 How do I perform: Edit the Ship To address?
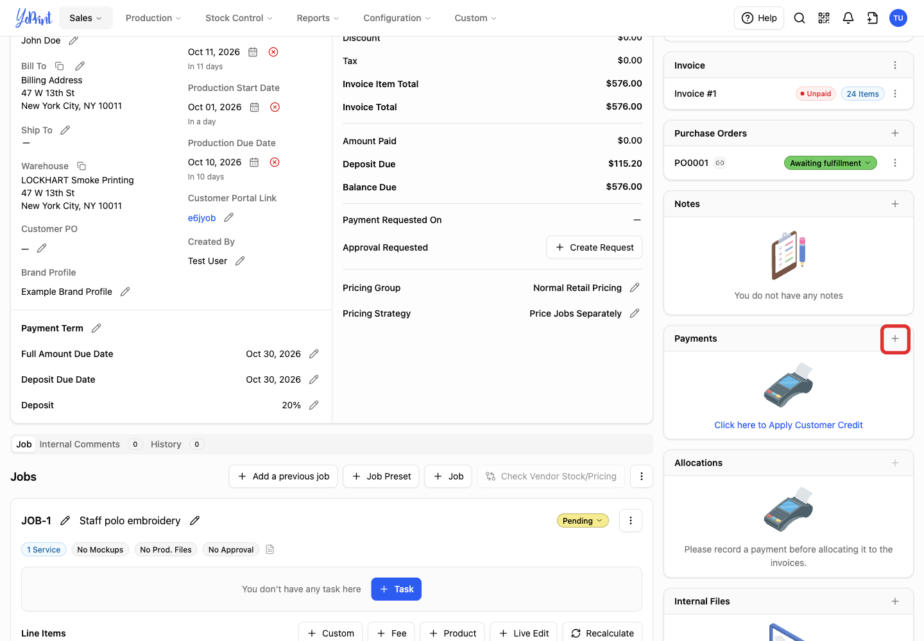click(65, 130)
